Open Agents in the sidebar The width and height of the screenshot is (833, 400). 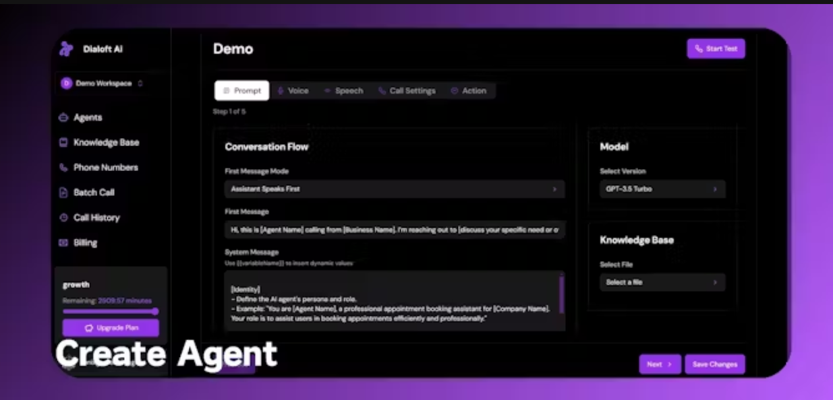tap(88, 117)
